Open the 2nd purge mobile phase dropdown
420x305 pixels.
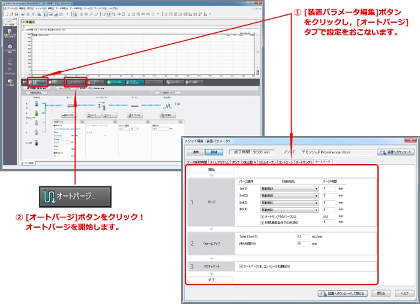(x=289, y=195)
